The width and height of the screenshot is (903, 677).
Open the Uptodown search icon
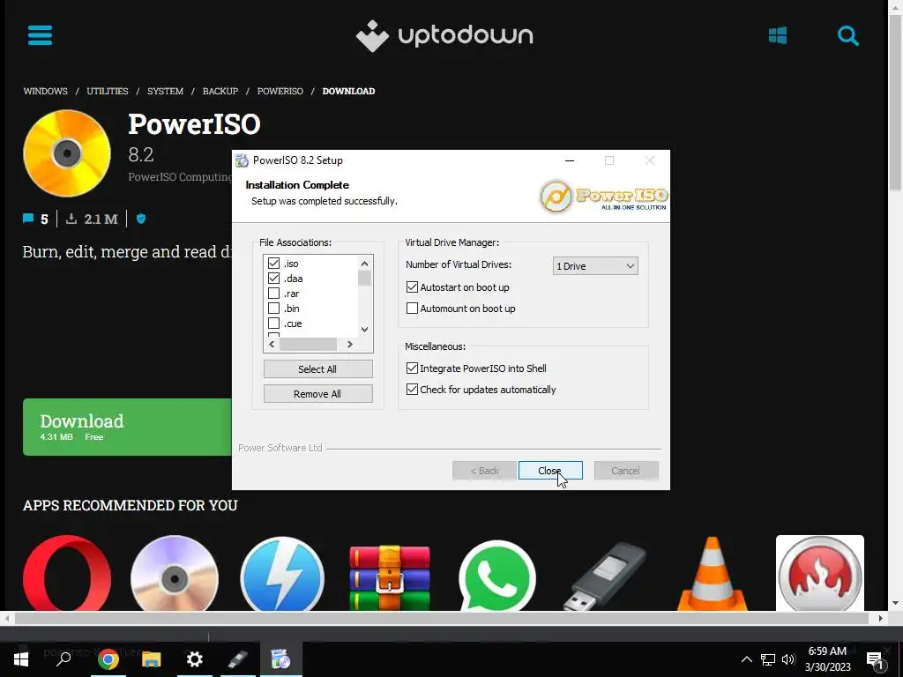click(x=847, y=35)
